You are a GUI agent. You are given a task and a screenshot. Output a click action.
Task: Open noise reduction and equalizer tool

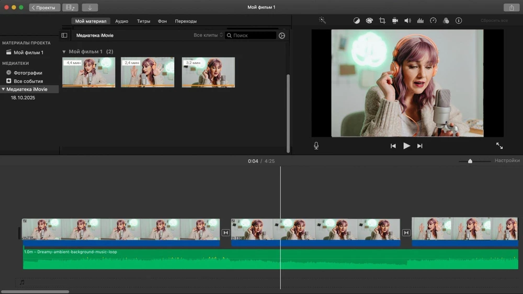tap(420, 21)
